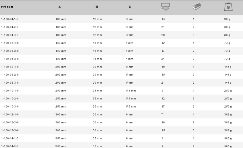243x148 pixels.
Task: Select product 1-100-06-2-0
Action: (12, 51)
